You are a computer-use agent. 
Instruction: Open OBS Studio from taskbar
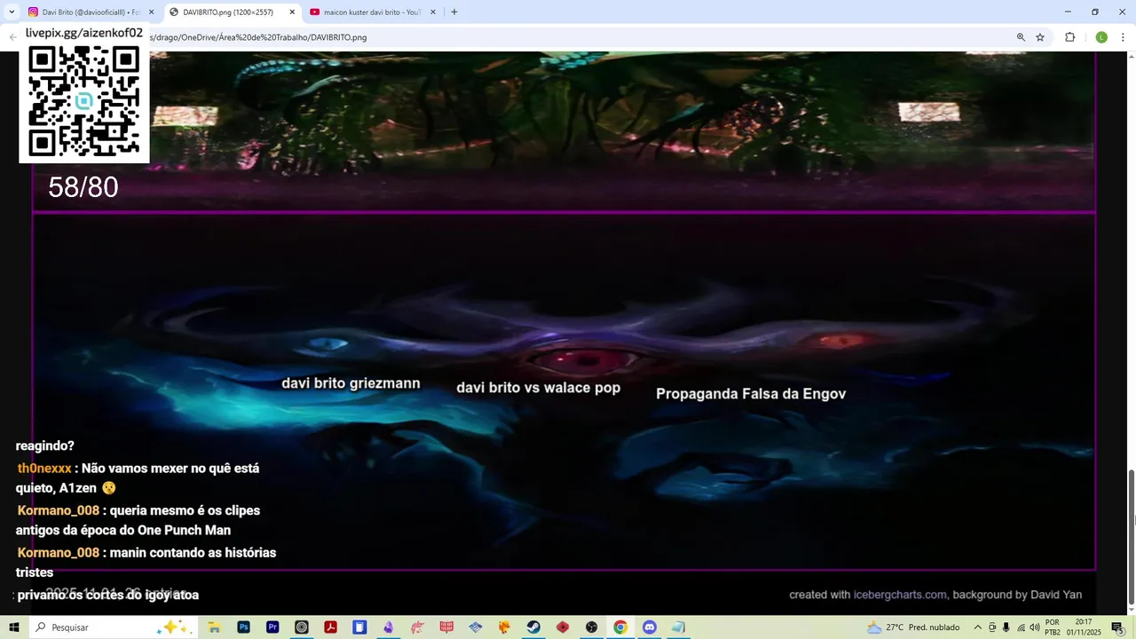tap(591, 627)
